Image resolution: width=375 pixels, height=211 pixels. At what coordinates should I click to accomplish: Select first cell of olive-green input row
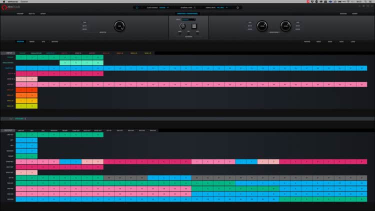click(21, 106)
